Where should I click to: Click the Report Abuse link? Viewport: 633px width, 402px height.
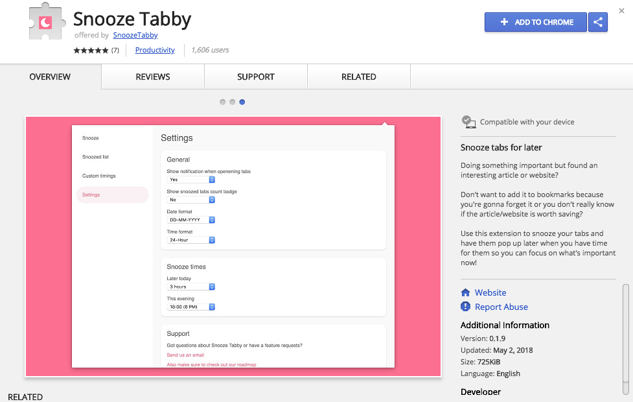pyautogui.click(x=501, y=307)
